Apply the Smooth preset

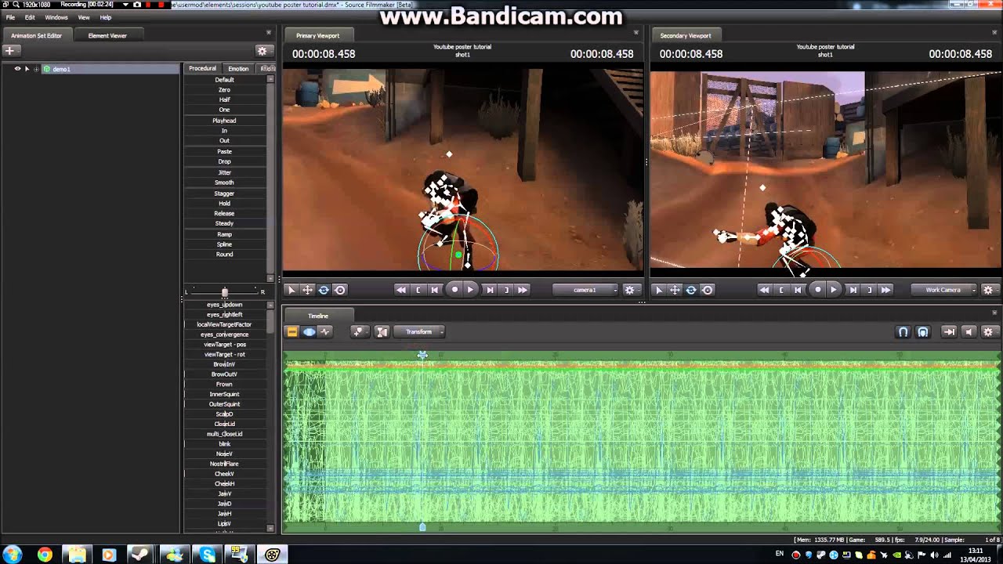tap(225, 183)
